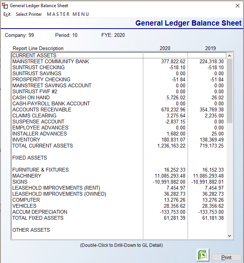Click the scrollbar up arrow
Viewport: 244px width, 263px height.
(x=230, y=56)
